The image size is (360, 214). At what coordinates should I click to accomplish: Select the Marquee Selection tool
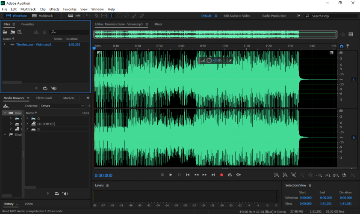coord(119,16)
